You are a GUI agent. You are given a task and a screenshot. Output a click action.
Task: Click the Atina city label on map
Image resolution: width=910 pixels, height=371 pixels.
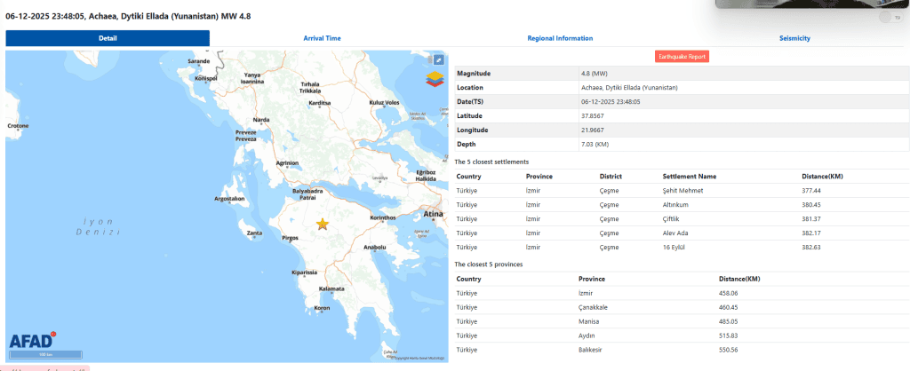[x=433, y=214]
